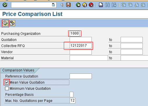Click the Find Next binoculars icon
This screenshot has width=148, height=106.
tap(114, 5)
